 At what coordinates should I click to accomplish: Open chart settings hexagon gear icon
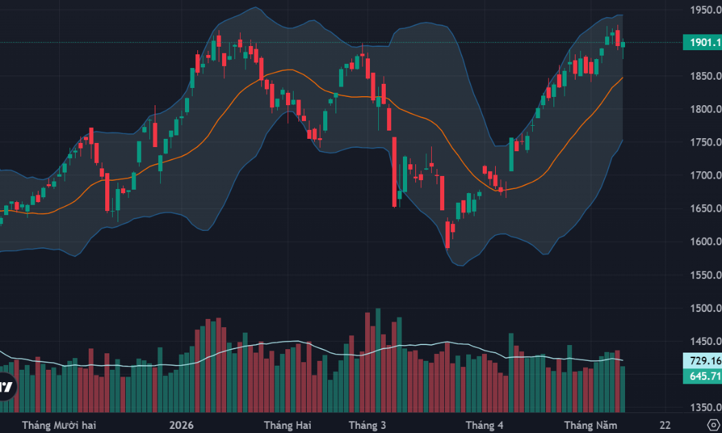coord(714,425)
